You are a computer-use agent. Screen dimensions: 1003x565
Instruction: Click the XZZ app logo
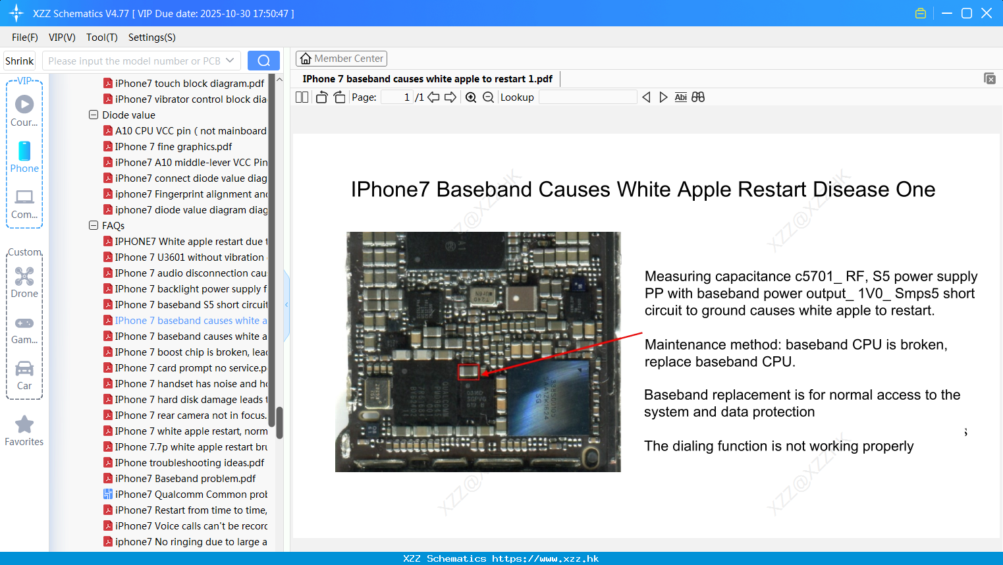16,13
